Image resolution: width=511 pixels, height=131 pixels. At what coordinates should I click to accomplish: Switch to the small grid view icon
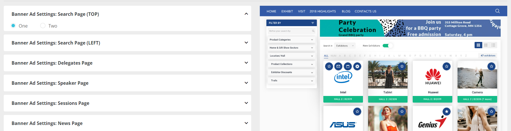pyautogui.click(x=478, y=45)
